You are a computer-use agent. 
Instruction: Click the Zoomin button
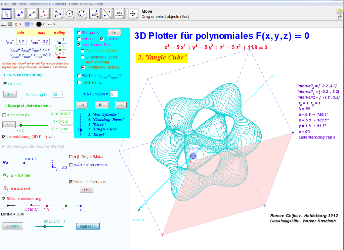pyautogui.click(x=12, y=226)
